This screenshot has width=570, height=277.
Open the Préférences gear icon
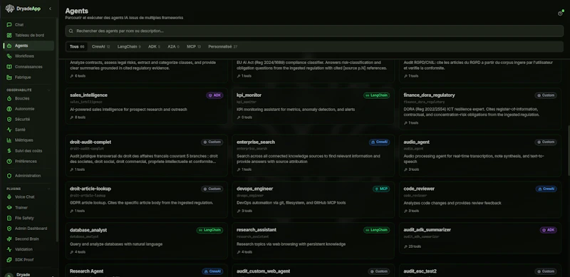(9, 162)
